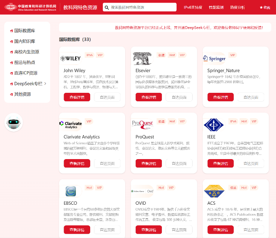Open the IPv6支持度 header tab

click(193, 8)
